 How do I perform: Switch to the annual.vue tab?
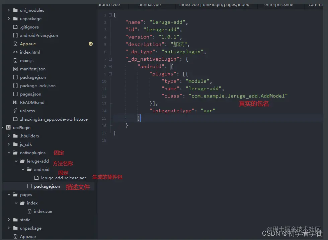point(150,5)
